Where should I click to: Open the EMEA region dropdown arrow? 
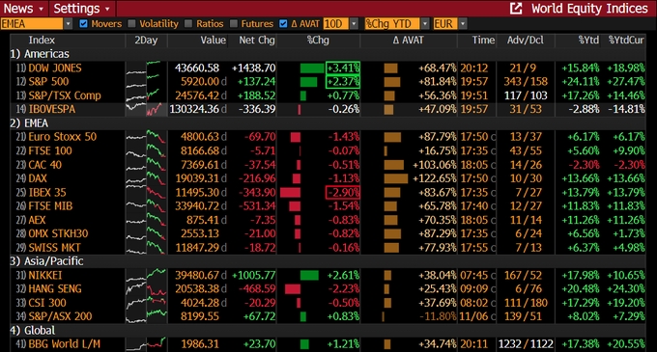pos(69,24)
